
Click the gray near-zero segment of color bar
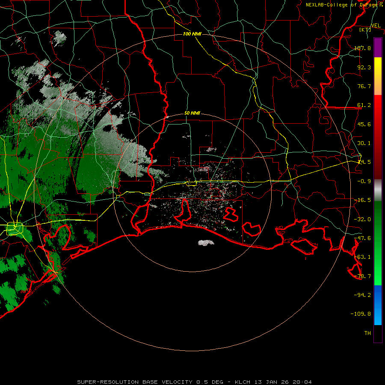click(x=378, y=190)
